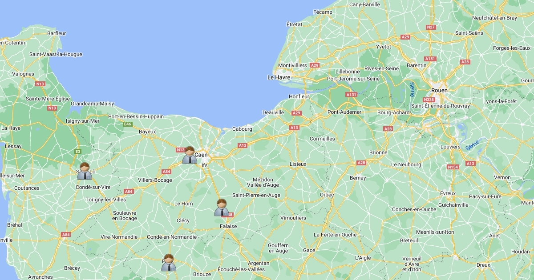Click the person marker near Caen
The image size is (534, 280).
click(x=190, y=155)
